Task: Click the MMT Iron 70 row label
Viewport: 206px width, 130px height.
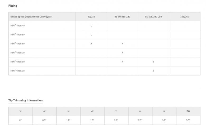Action: 17,53
